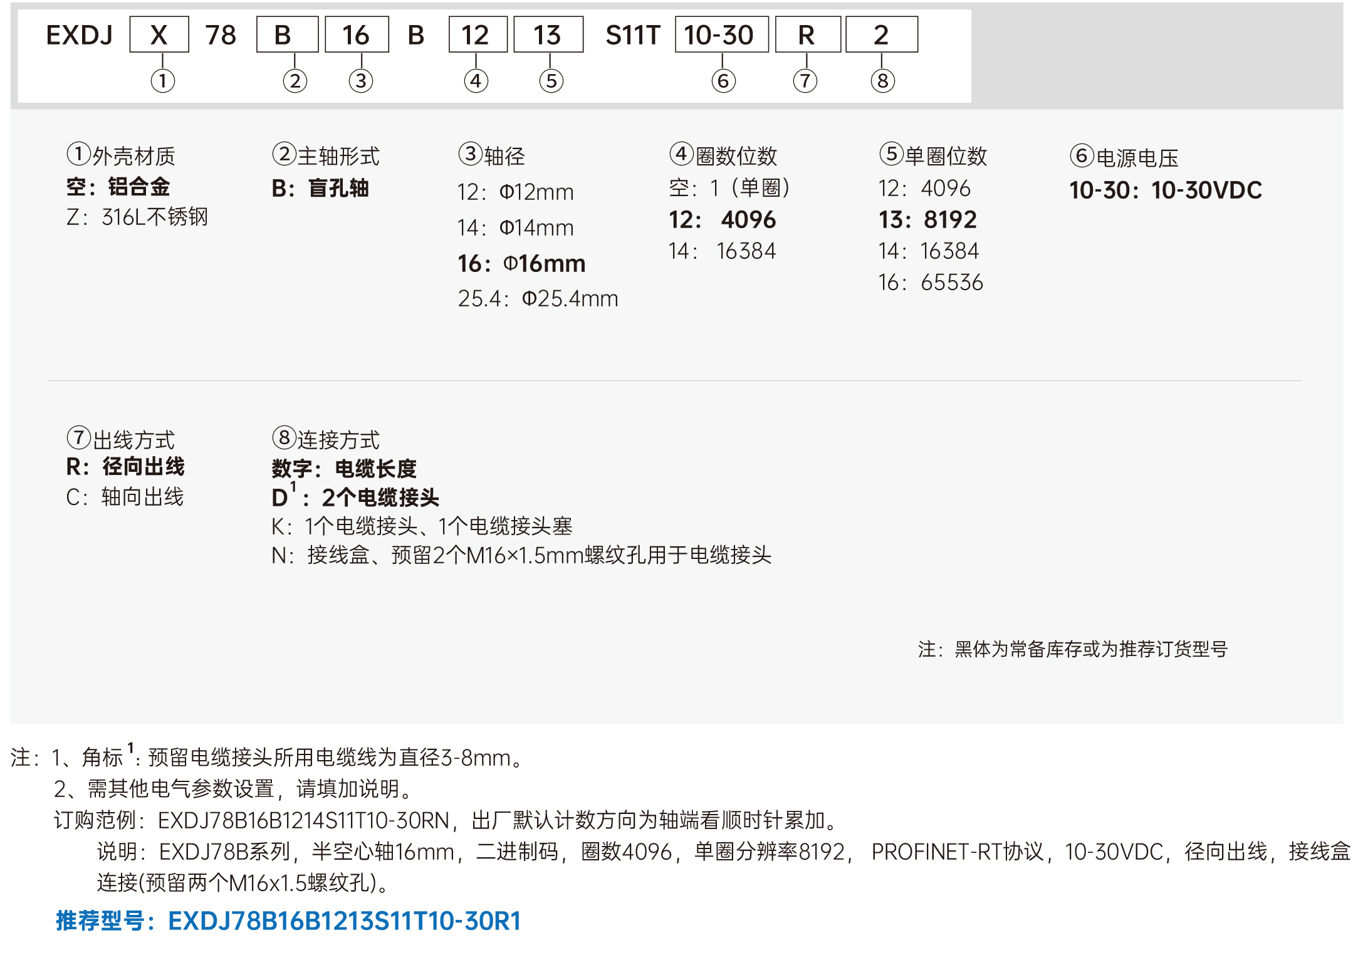Viewport: 1363px width, 960px height.
Task: Select single-turn bits option 16: 65536
Action: coord(931,283)
